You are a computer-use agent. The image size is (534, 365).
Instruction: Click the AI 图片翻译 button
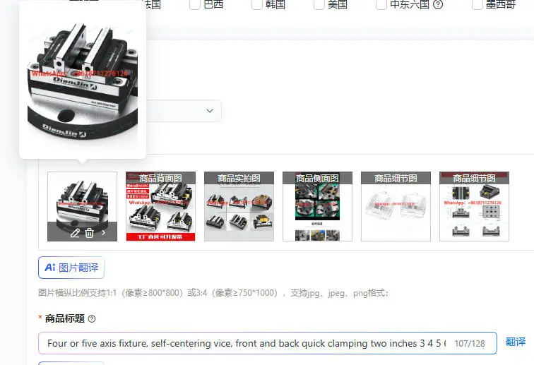[x=71, y=268]
